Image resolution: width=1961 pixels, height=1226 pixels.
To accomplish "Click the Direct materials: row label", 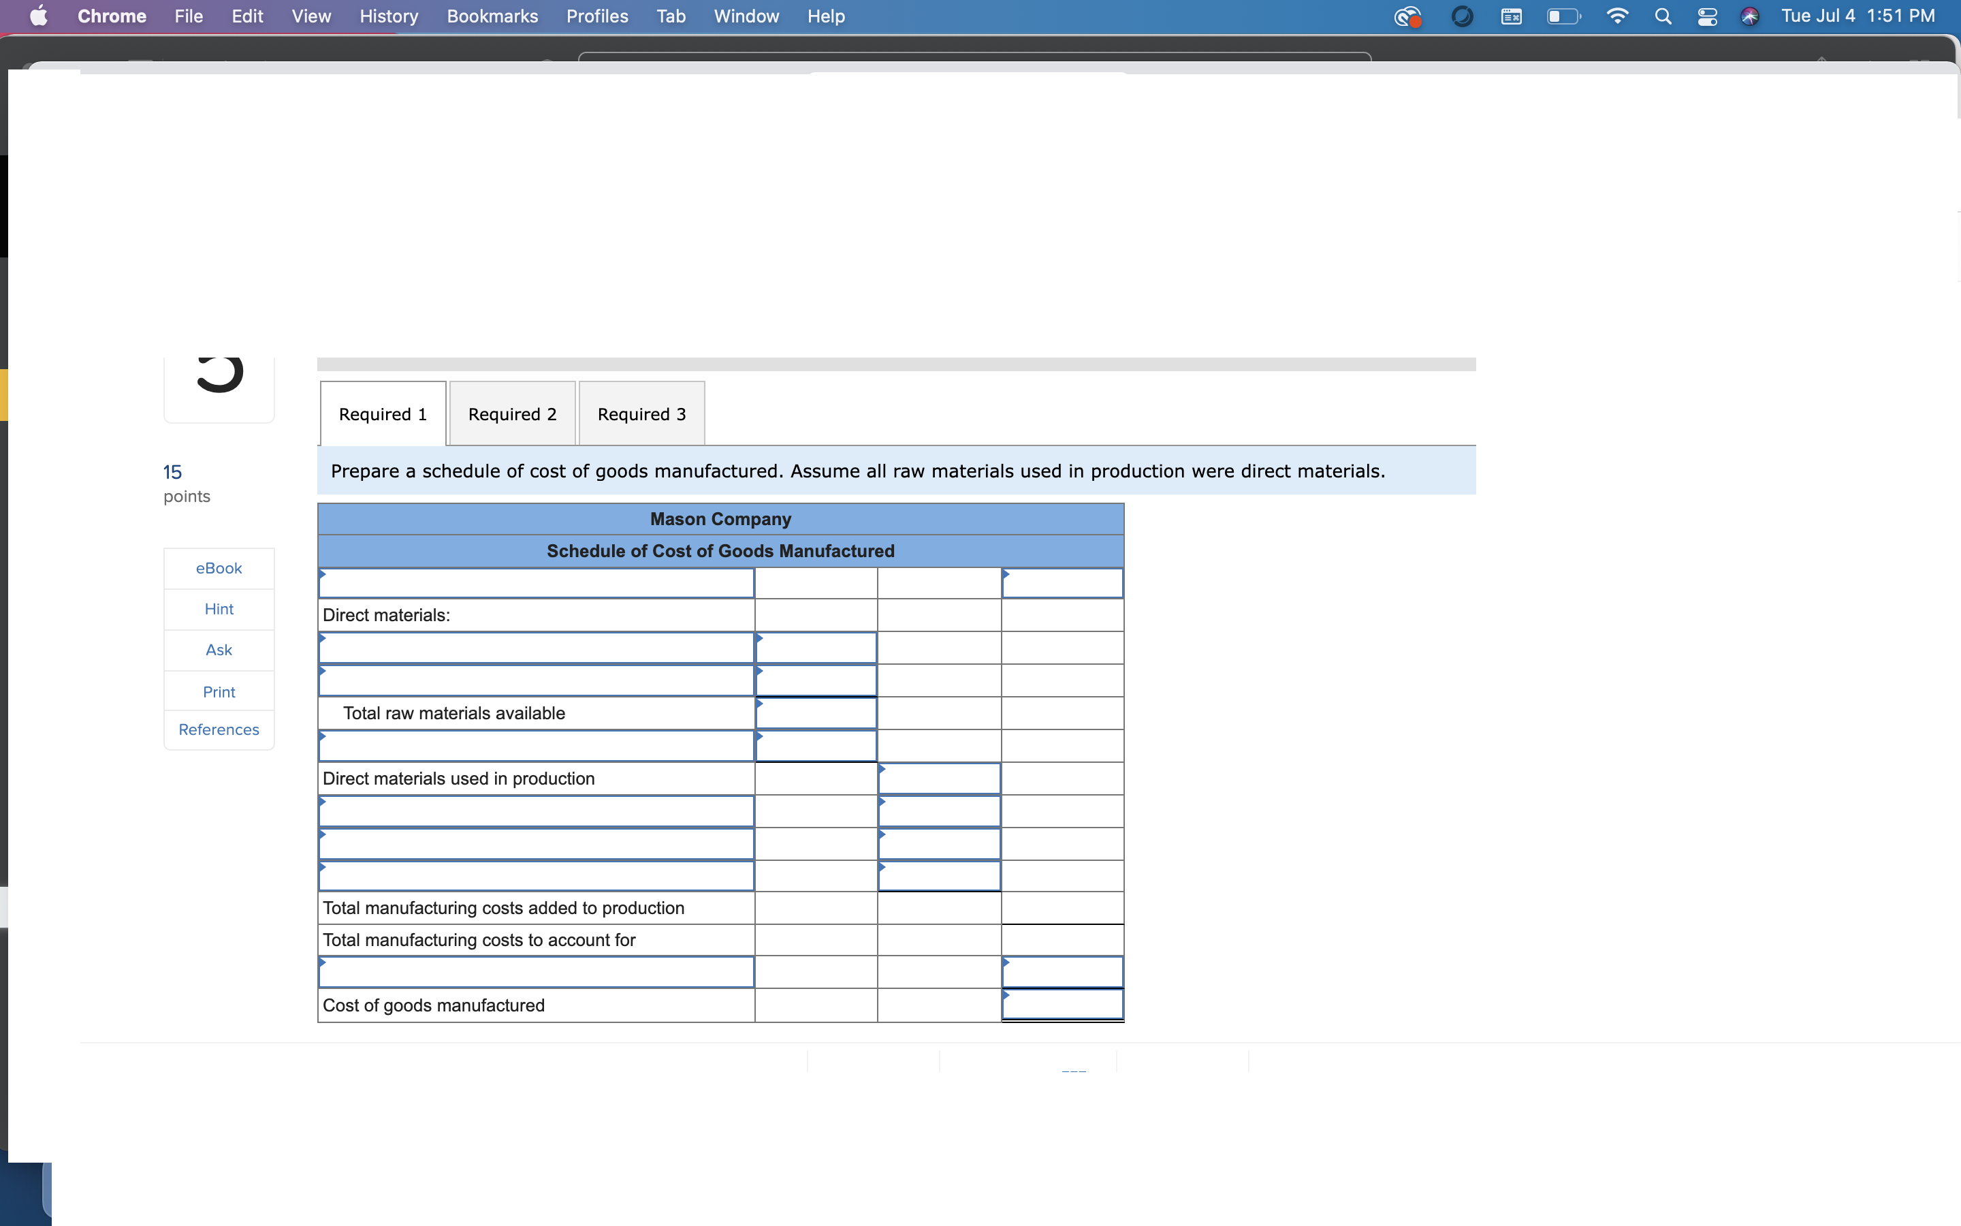I will pos(387,616).
